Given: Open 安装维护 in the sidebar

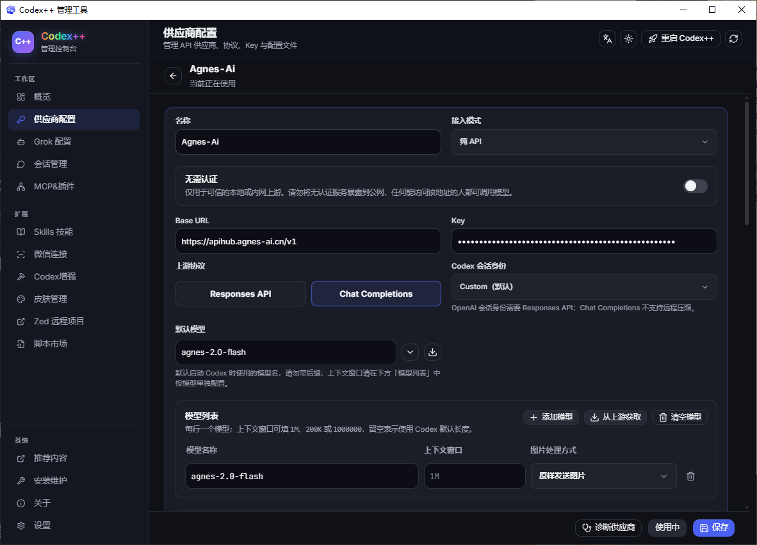Looking at the screenshot, I should (x=74, y=480).
